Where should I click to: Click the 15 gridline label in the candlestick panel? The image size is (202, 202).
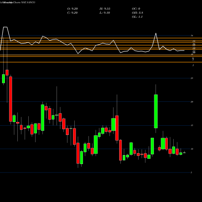192,125
